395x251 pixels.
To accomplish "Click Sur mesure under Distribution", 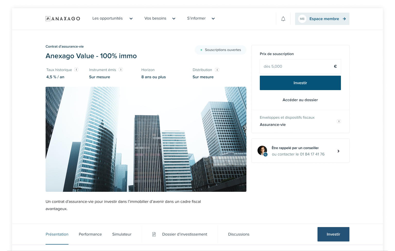I will tap(203, 77).
